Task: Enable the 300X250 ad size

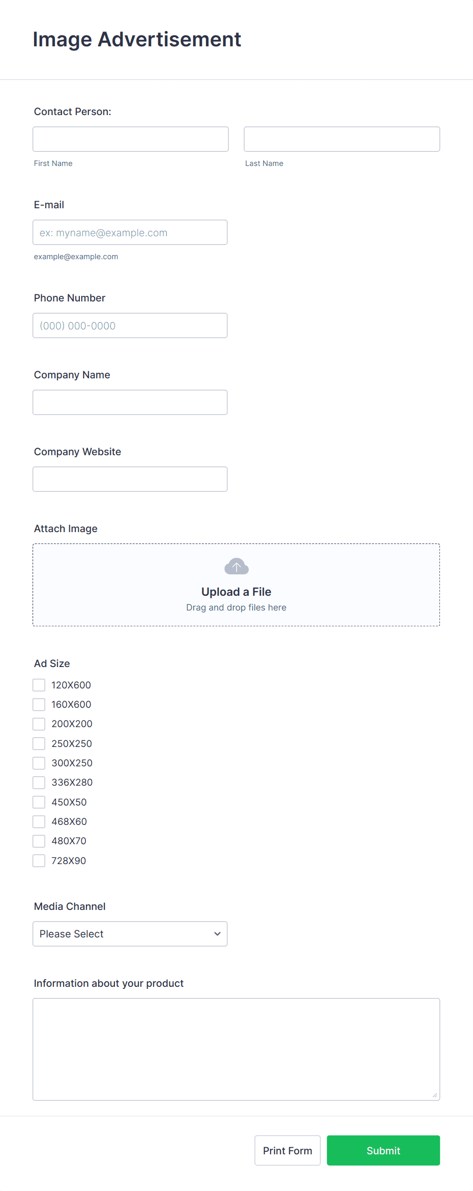Action: [x=39, y=763]
